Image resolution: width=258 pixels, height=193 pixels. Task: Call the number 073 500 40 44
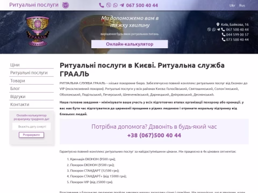(237, 40)
